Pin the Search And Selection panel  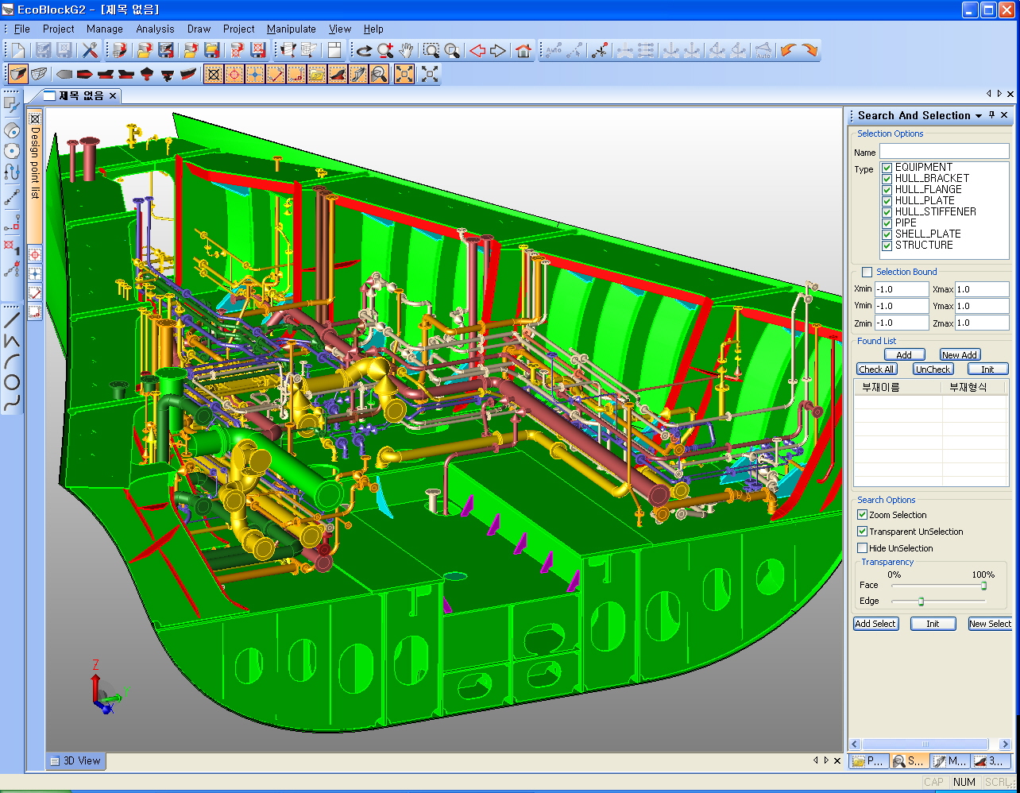click(991, 116)
